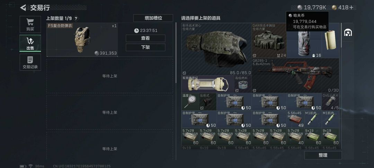Click the 增加槽位 add slot button
The image size is (374, 168).
153,18
